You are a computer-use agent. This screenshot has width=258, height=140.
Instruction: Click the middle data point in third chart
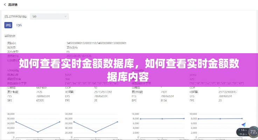click(x=162, y=119)
